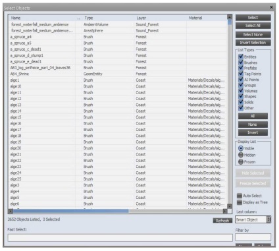279x251 pixels.
Task: Sort list by Material column header
Action: (x=207, y=18)
